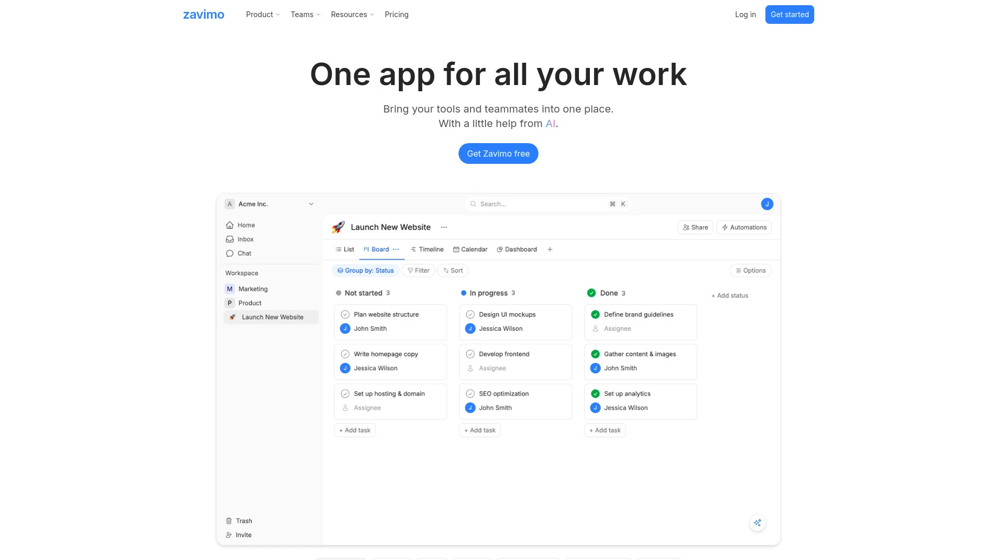
Task: Check off the Develop frontend task
Action: (470, 354)
